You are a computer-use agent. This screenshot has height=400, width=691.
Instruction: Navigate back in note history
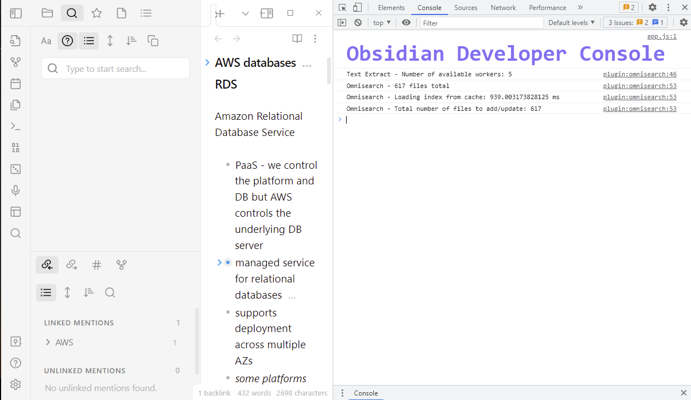(x=218, y=38)
